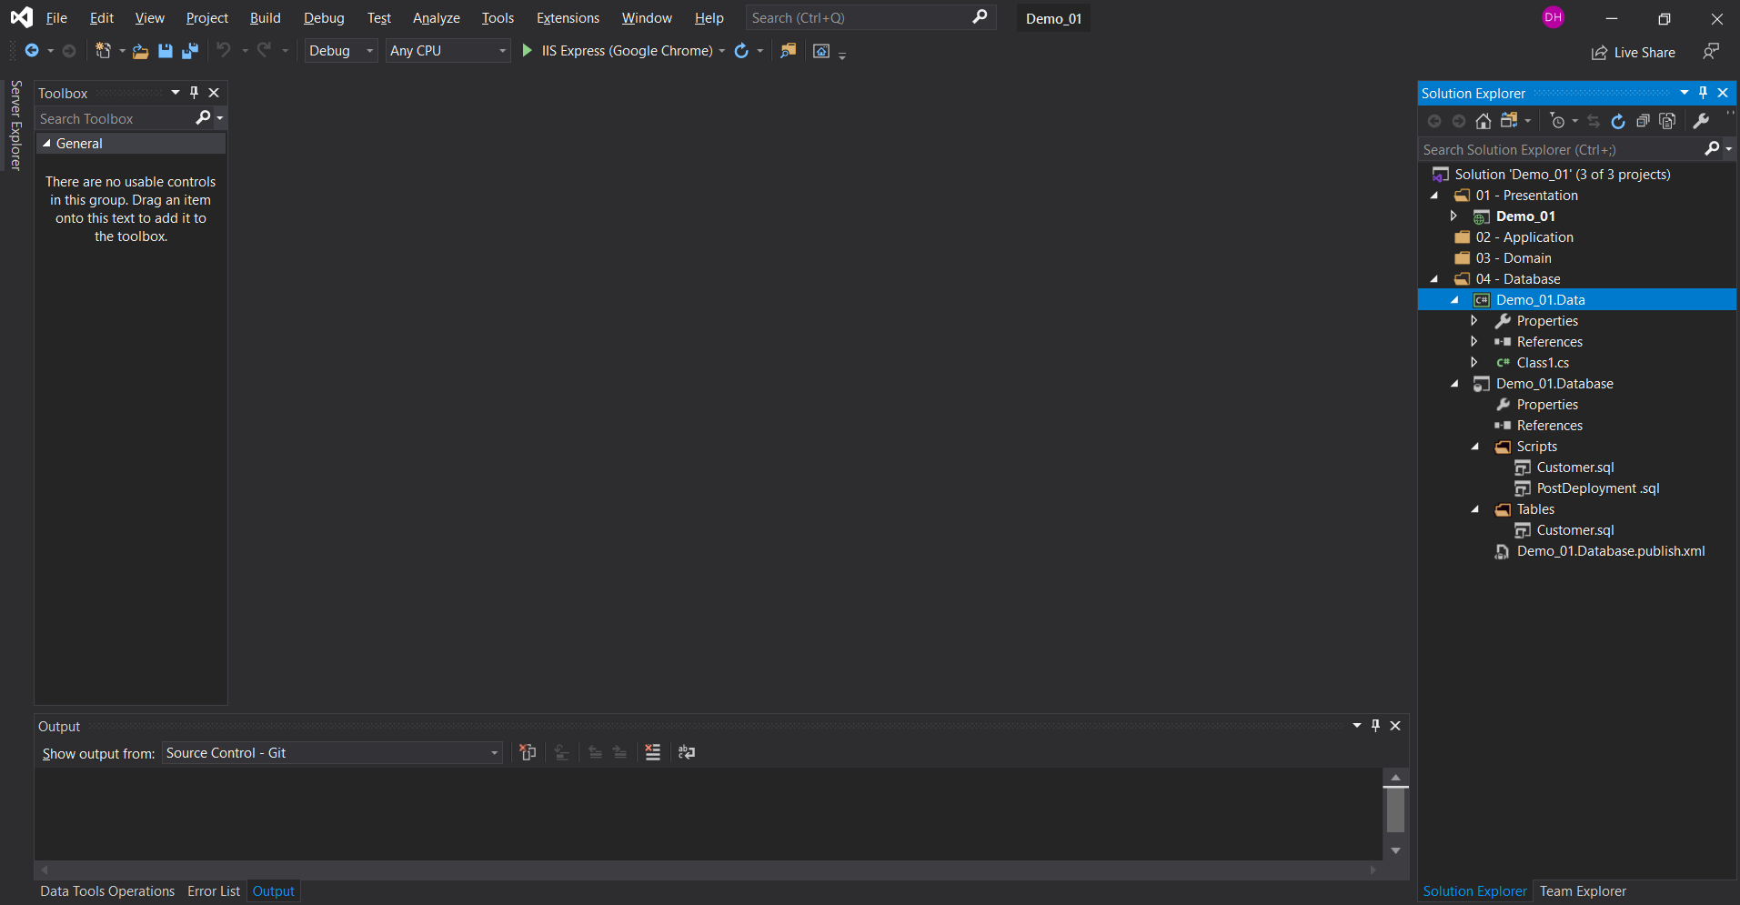1740x905 pixels.
Task: Click the Save All toolbar icon
Action: click(x=190, y=51)
